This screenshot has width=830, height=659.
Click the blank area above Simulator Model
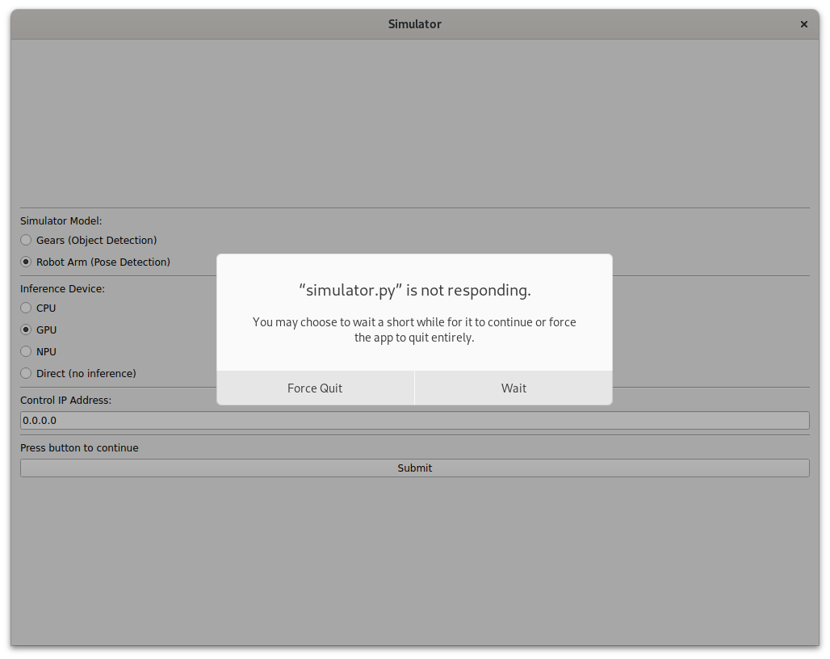point(414,121)
